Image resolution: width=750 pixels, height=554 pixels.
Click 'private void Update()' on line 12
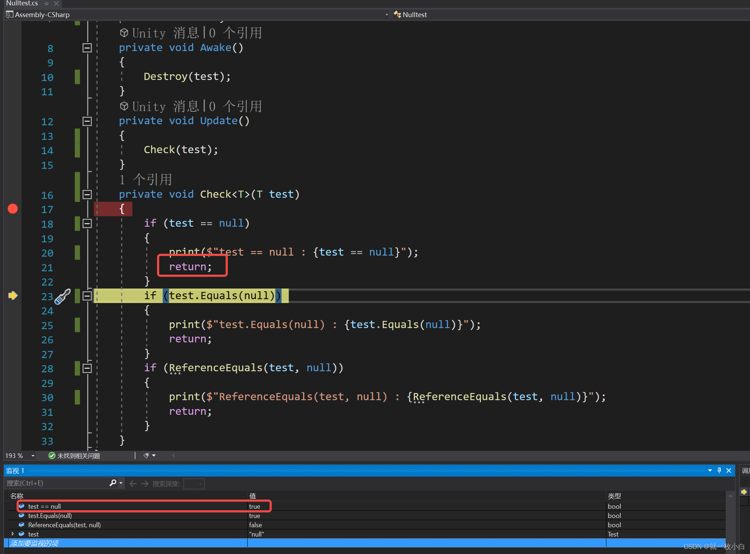(184, 121)
